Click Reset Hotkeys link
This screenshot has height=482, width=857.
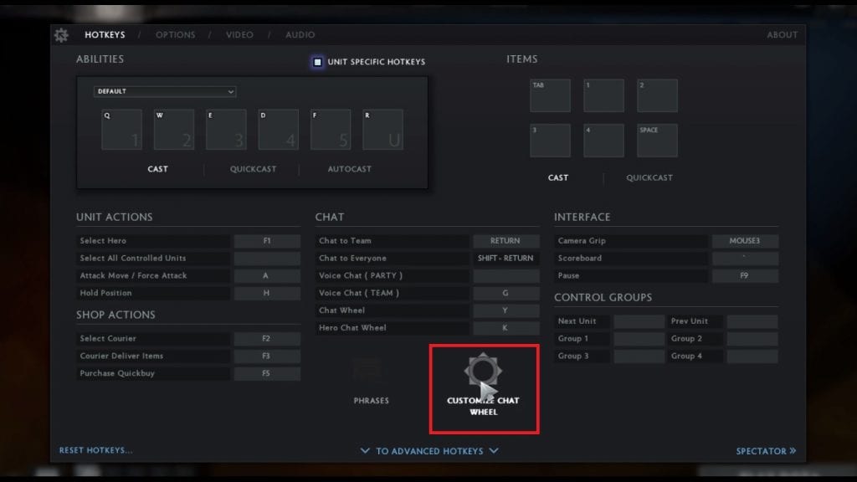(95, 450)
